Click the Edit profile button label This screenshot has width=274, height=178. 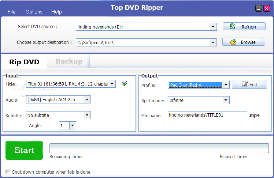click(x=253, y=84)
